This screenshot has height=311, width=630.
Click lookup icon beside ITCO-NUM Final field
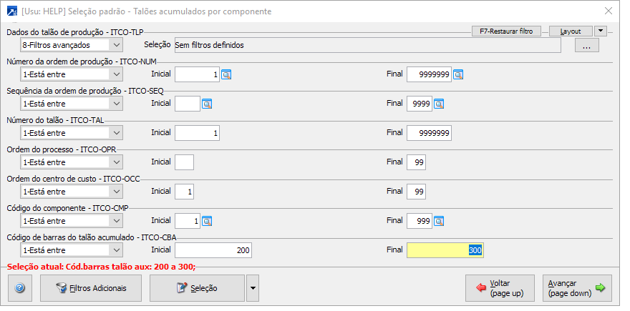click(458, 74)
